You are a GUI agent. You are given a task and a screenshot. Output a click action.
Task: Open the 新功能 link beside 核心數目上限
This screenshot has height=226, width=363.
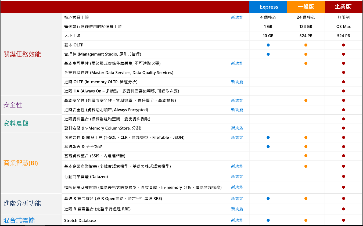[x=237, y=17]
